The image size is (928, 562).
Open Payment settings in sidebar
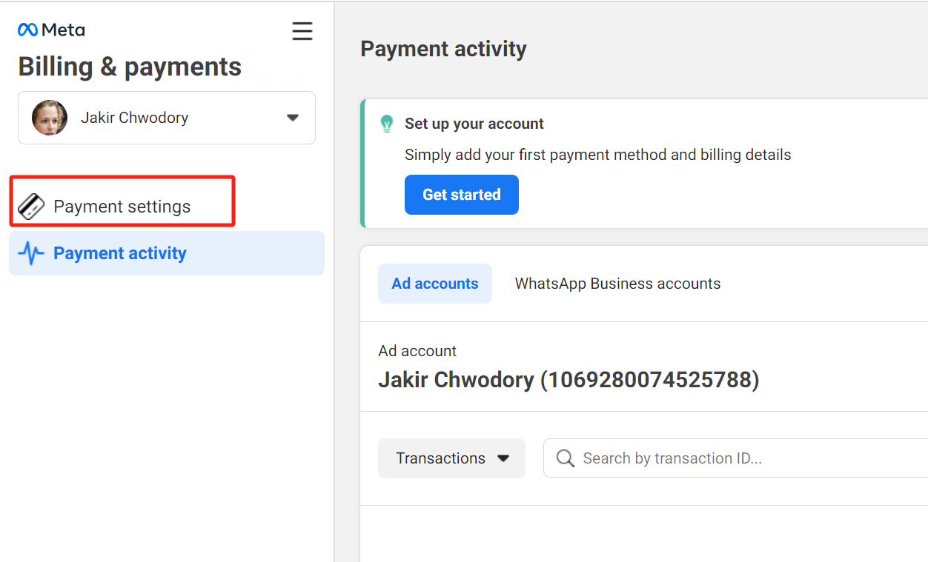122,207
